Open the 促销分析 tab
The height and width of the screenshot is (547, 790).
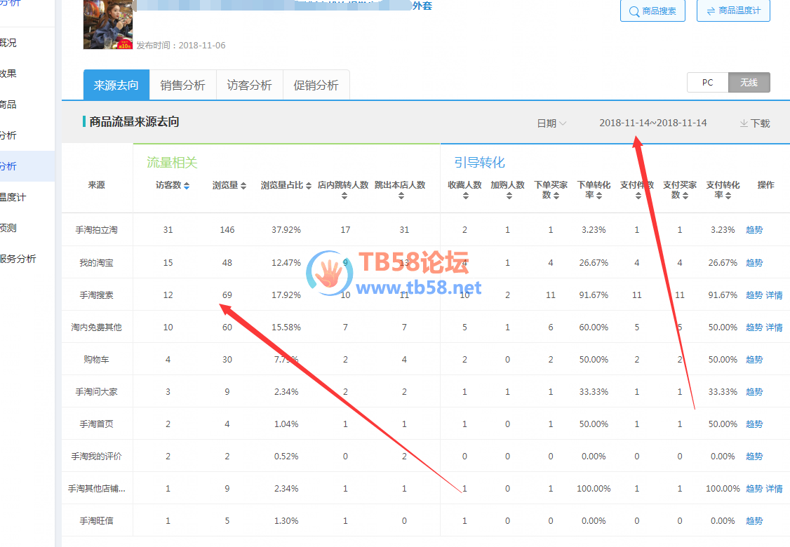316,85
